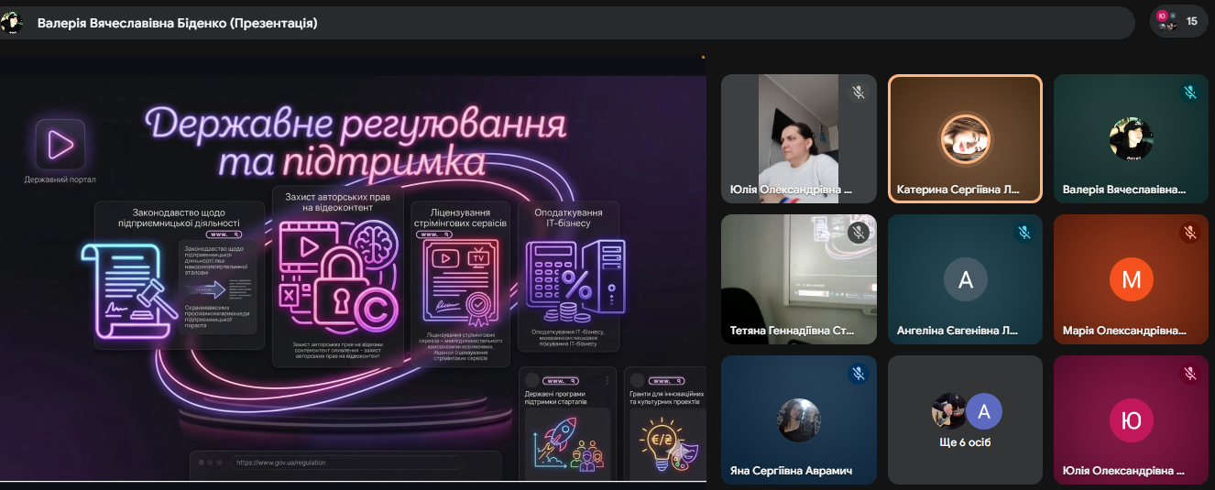
Task: Select Валерія Вячеславівна's participant tile
Action: [1132, 138]
